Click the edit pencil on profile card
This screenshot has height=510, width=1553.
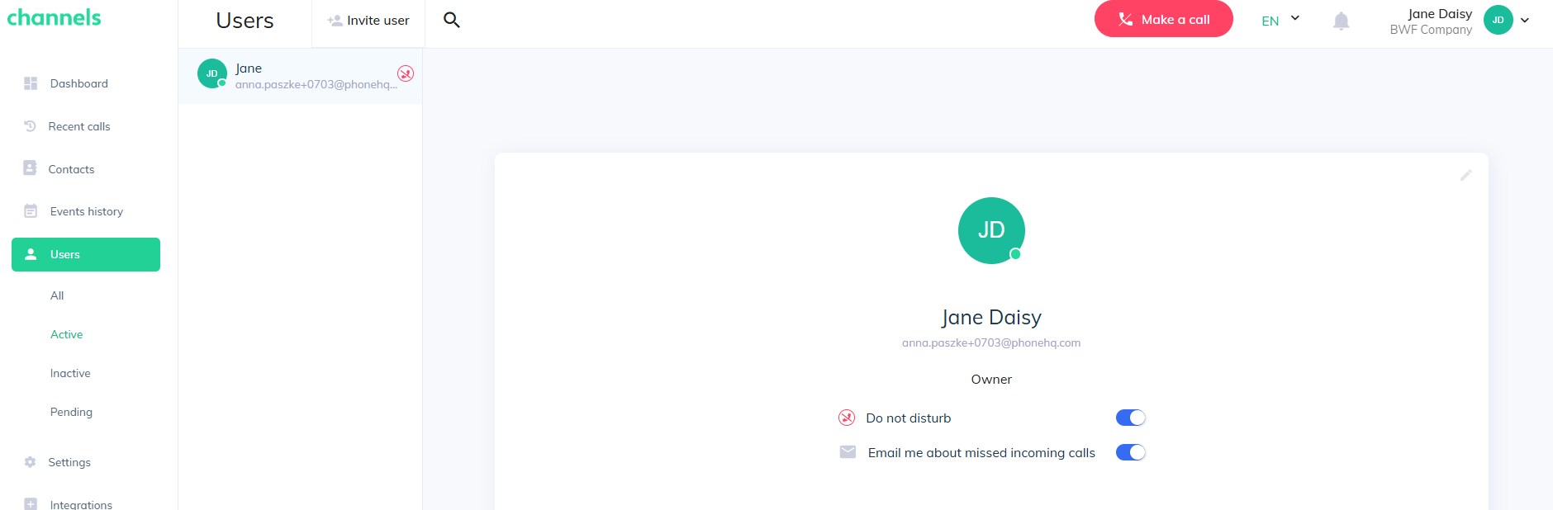[x=1466, y=175]
